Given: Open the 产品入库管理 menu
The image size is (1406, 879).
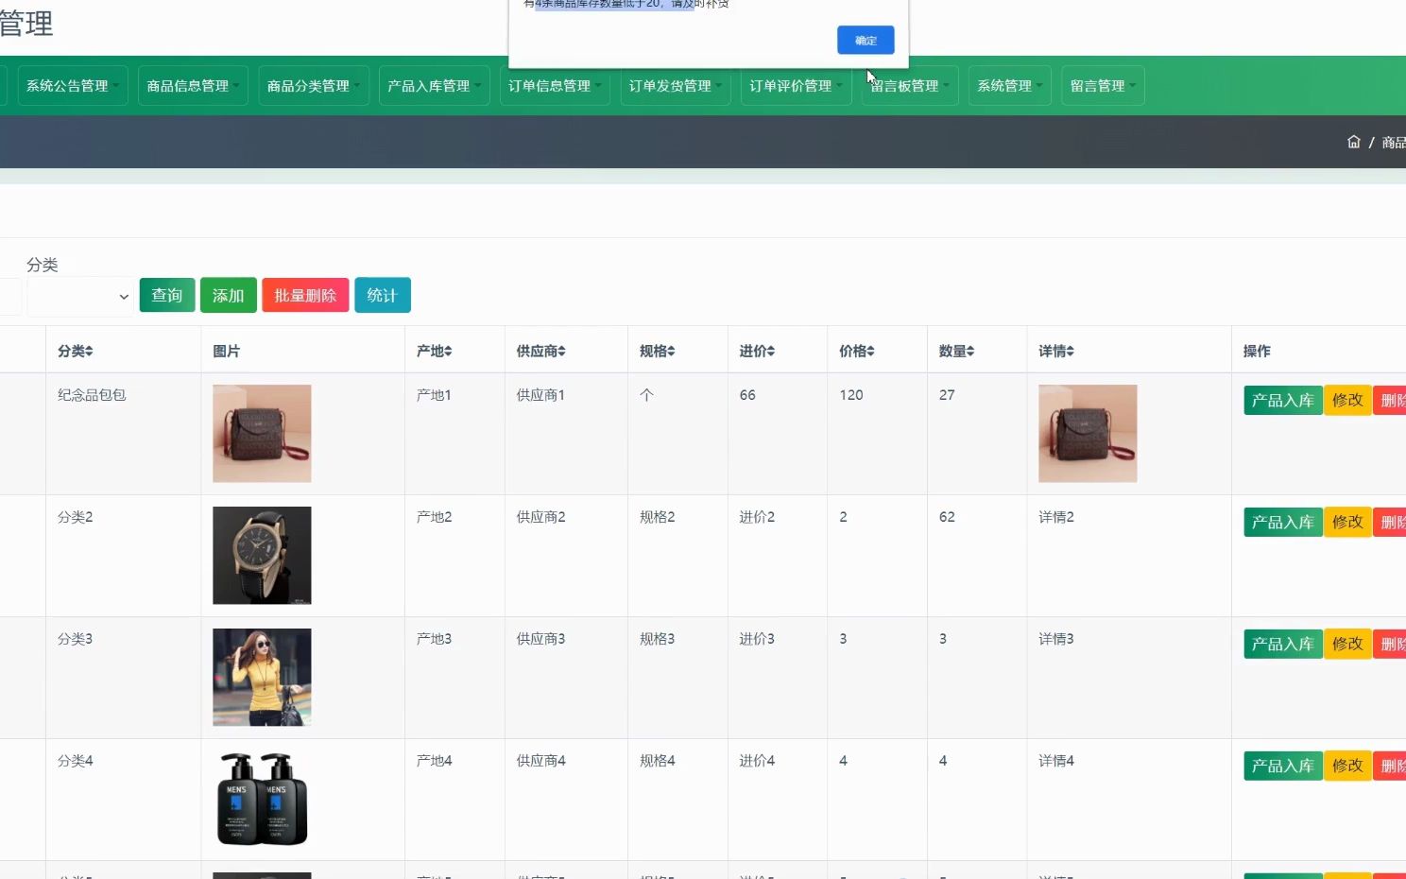Looking at the screenshot, I should coord(434,85).
